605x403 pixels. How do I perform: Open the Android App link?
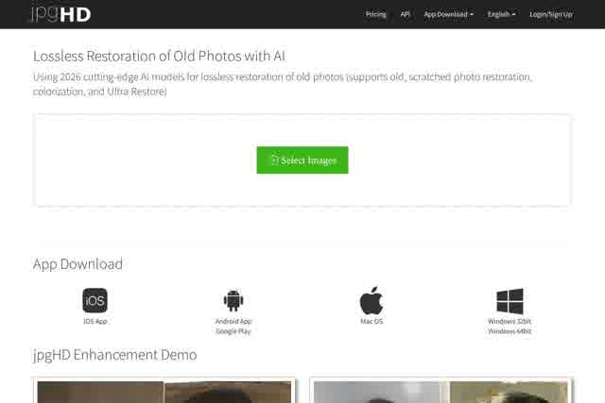click(233, 321)
